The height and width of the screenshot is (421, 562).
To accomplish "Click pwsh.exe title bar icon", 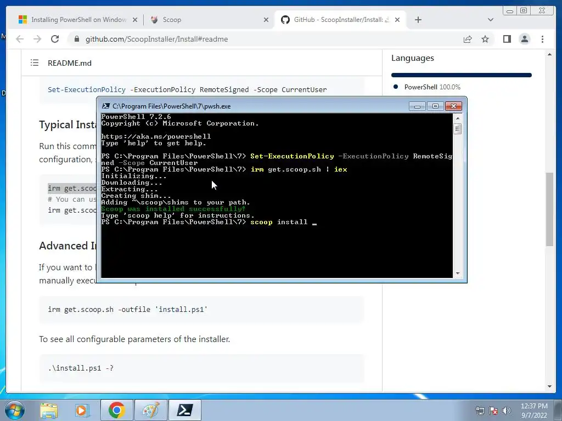I will point(106,106).
